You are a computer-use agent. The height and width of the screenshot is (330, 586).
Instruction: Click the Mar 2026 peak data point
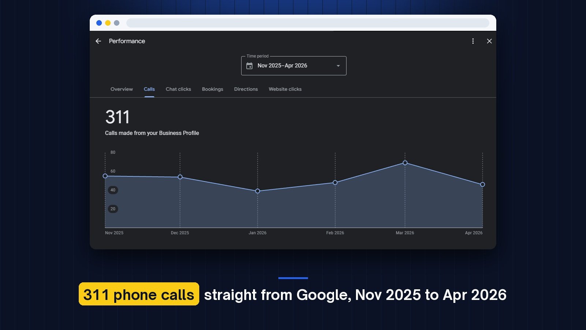405,163
